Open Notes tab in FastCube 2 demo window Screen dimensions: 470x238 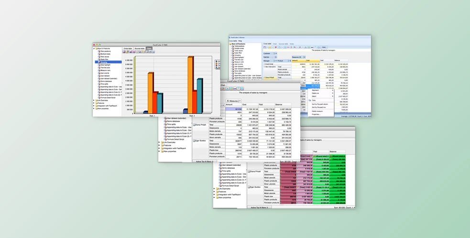pyautogui.click(x=292, y=44)
